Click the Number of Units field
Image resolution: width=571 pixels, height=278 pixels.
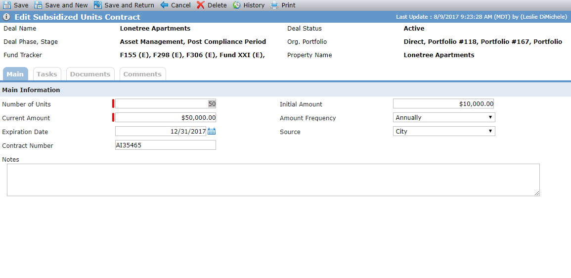pyautogui.click(x=165, y=104)
